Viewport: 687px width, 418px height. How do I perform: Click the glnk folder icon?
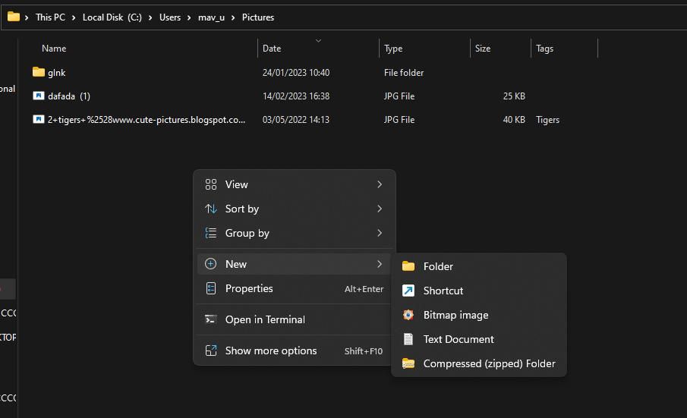click(39, 73)
